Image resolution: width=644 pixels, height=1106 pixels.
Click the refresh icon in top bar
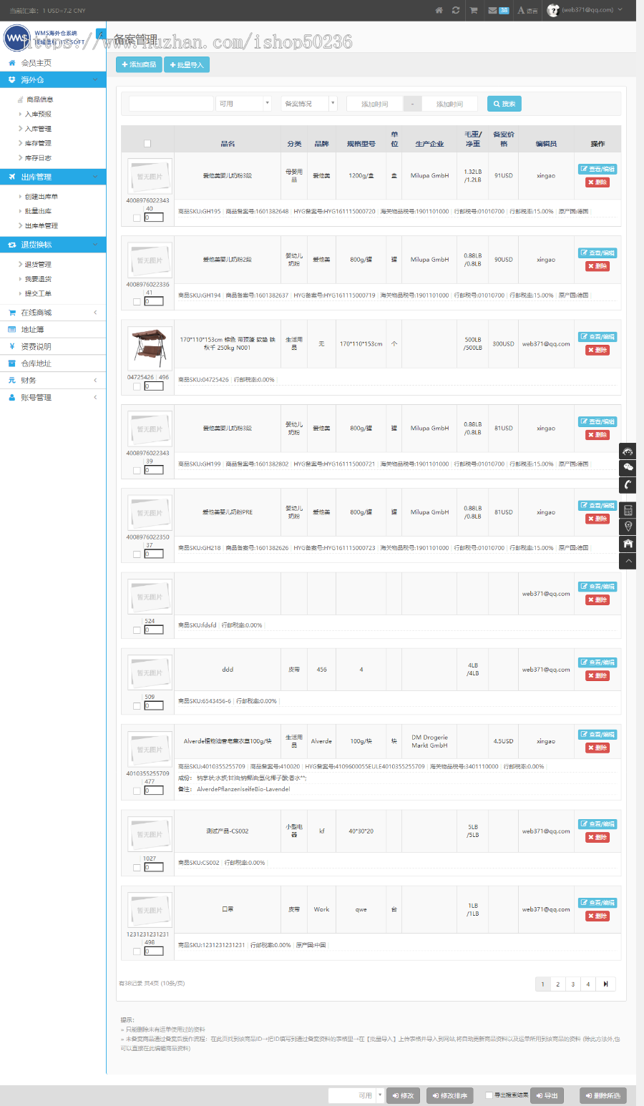click(x=456, y=10)
